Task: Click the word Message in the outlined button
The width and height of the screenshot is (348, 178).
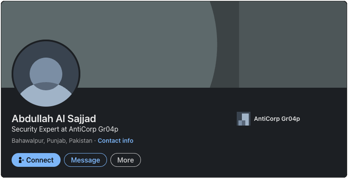Action: point(85,160)
